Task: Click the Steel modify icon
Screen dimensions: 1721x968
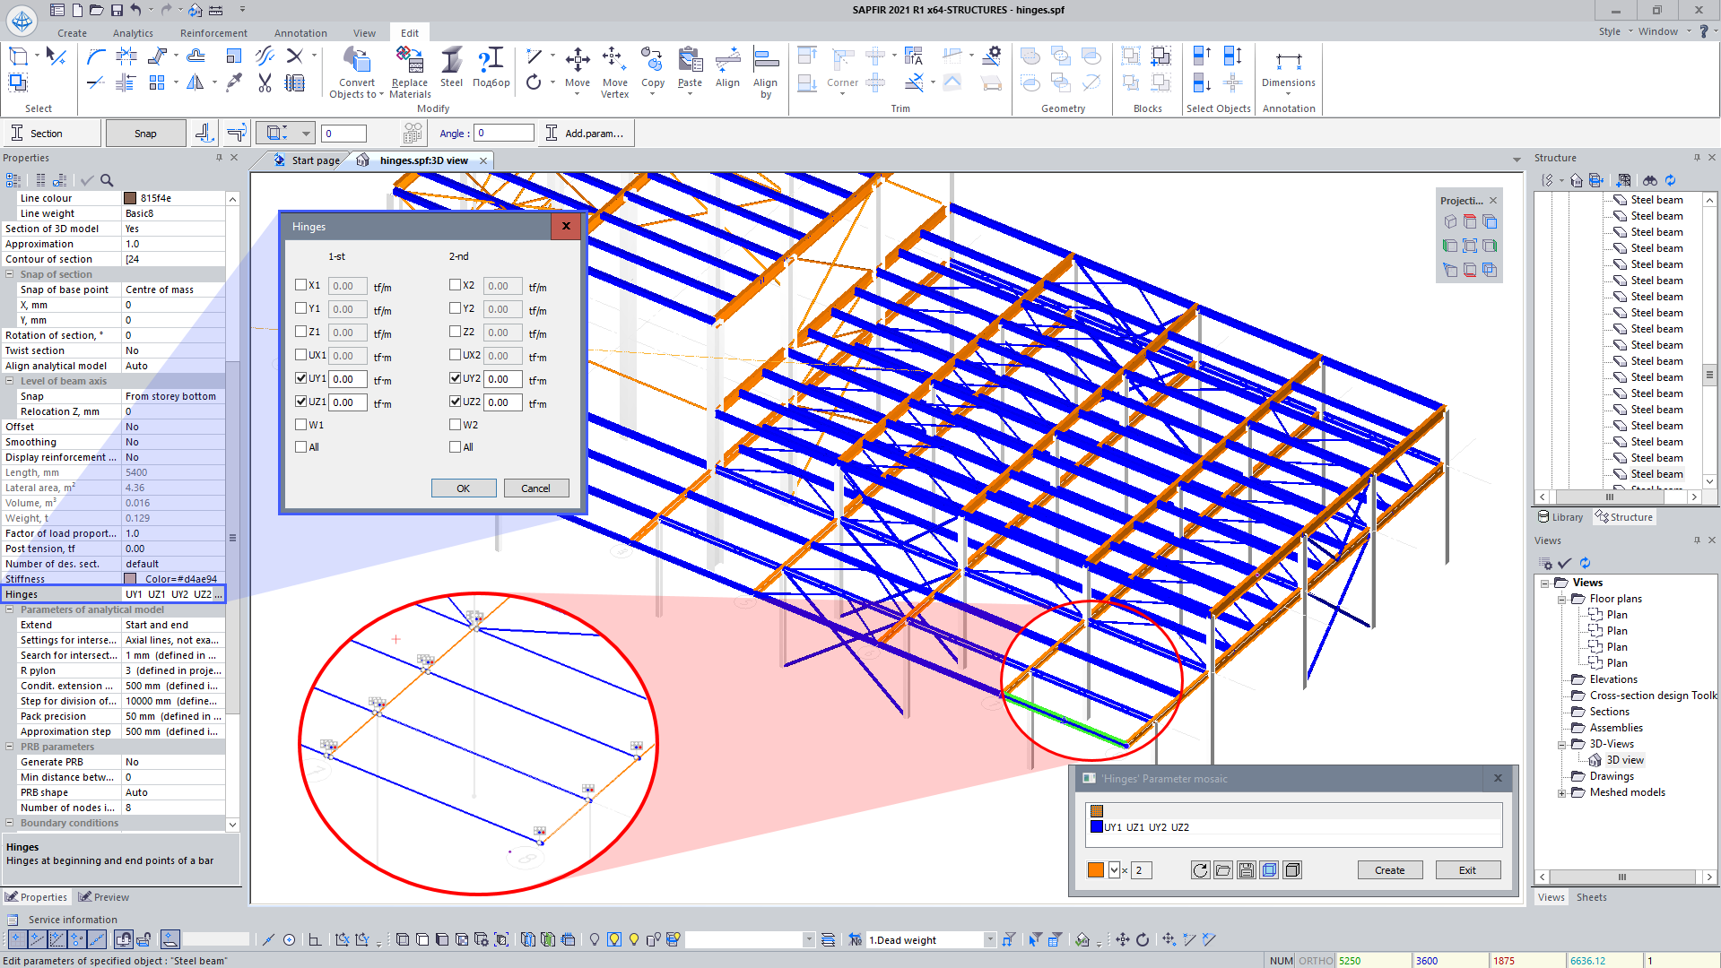Action: click(451, 61)
